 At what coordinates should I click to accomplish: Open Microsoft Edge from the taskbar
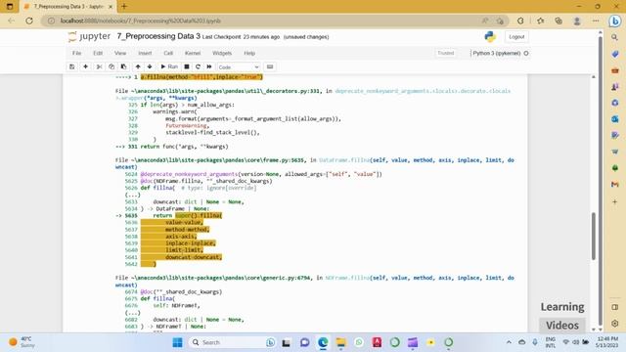click(x=323, y=342)
